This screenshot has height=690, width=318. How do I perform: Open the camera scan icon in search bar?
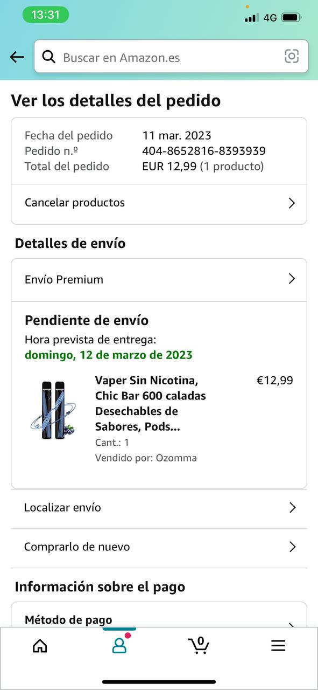(x=292, y=56)
